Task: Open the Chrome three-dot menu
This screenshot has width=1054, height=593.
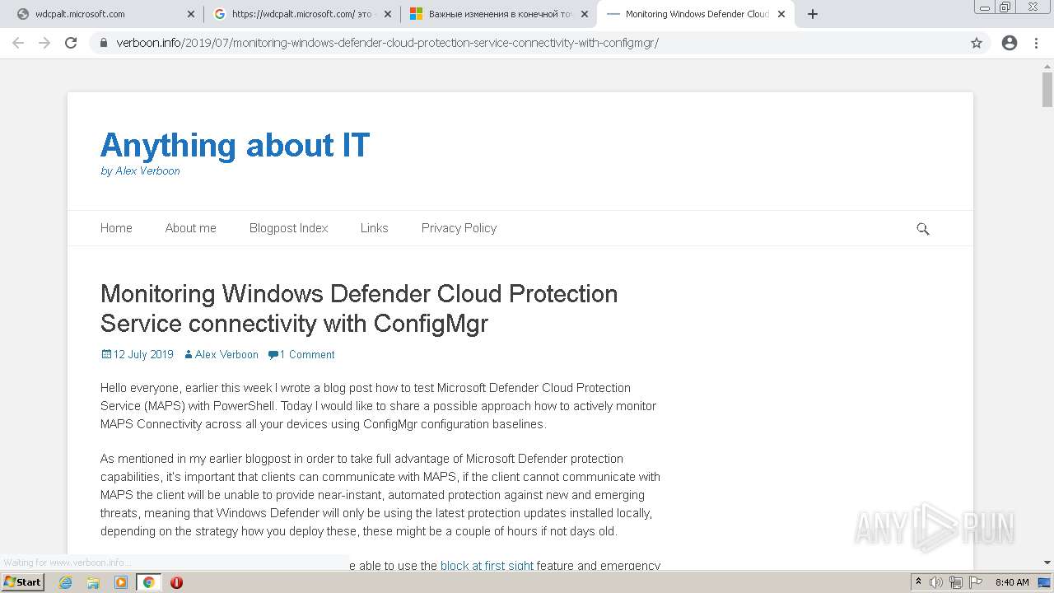Action: [1037, 43]
